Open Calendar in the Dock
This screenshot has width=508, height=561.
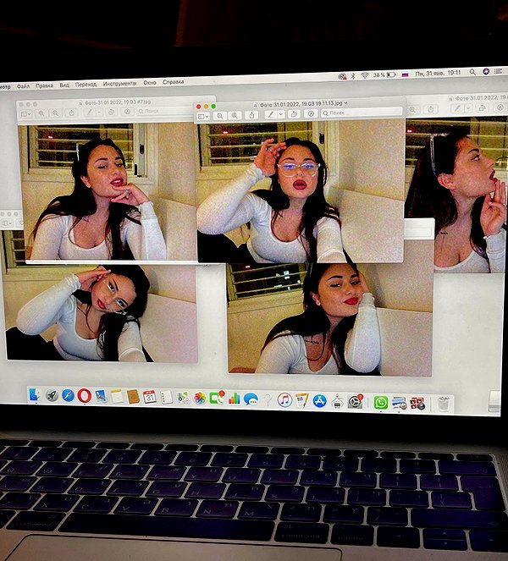point(150,397)
